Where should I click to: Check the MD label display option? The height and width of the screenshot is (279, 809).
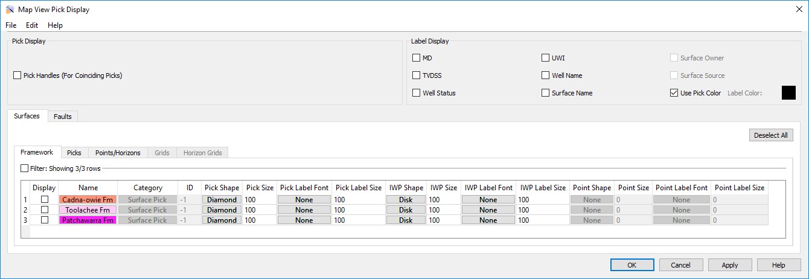pyautogui.click(x=417, y=58)
